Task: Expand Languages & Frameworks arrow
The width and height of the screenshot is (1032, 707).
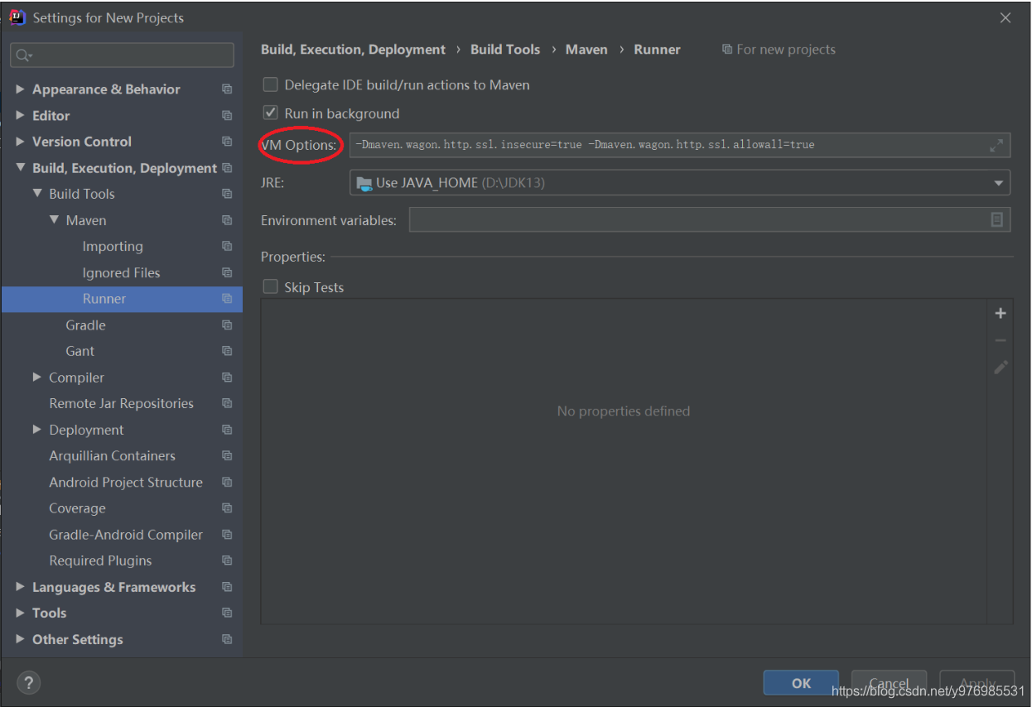Action: (20, 586)
